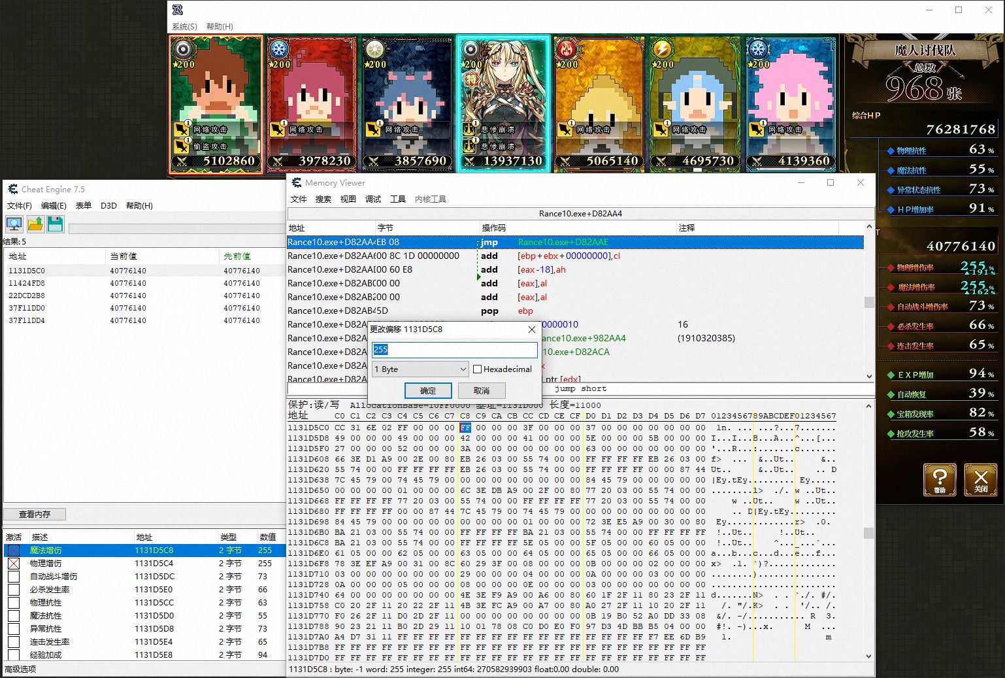The width and height of the screenshot is (1005, 678).
Task: Select the pop ebp instruction row
Action: 575,311
